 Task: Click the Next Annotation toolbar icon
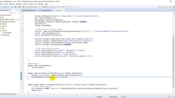pyautogui.click(x=57, y=7)
